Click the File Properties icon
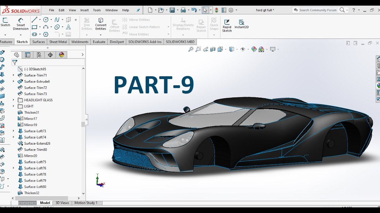 [x=224, y=10]
